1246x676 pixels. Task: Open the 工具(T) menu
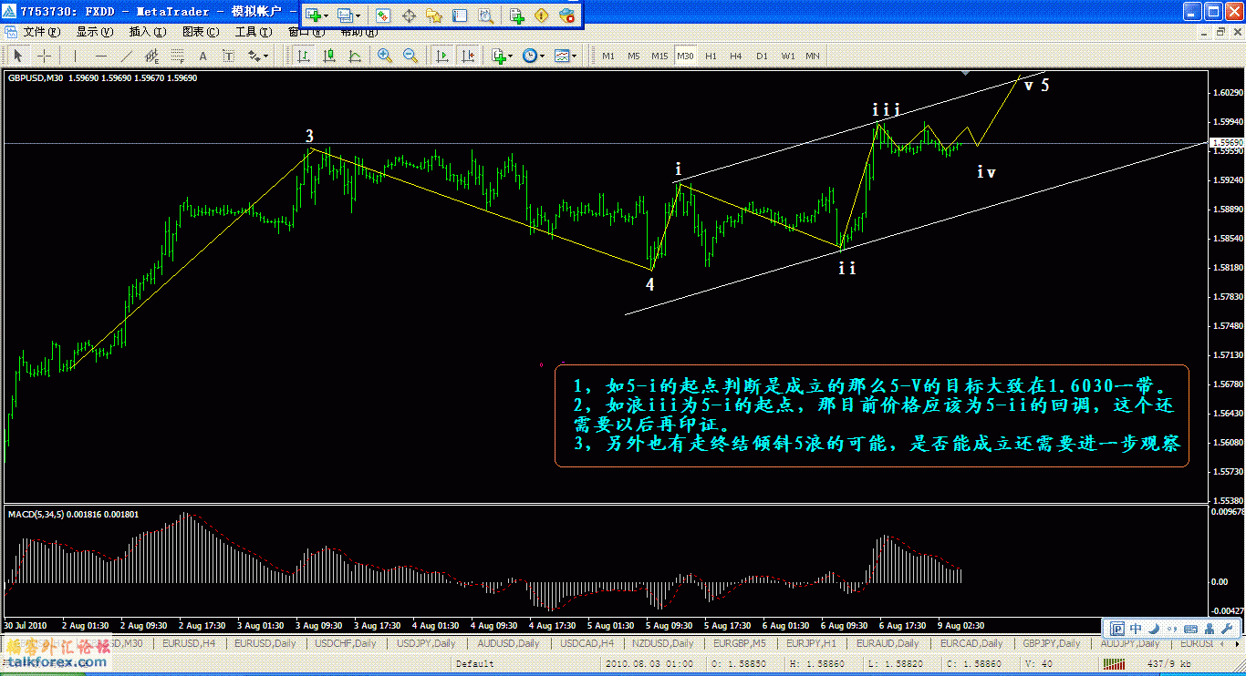coord(254,31)
